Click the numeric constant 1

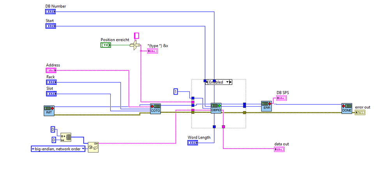coord(176,92)
